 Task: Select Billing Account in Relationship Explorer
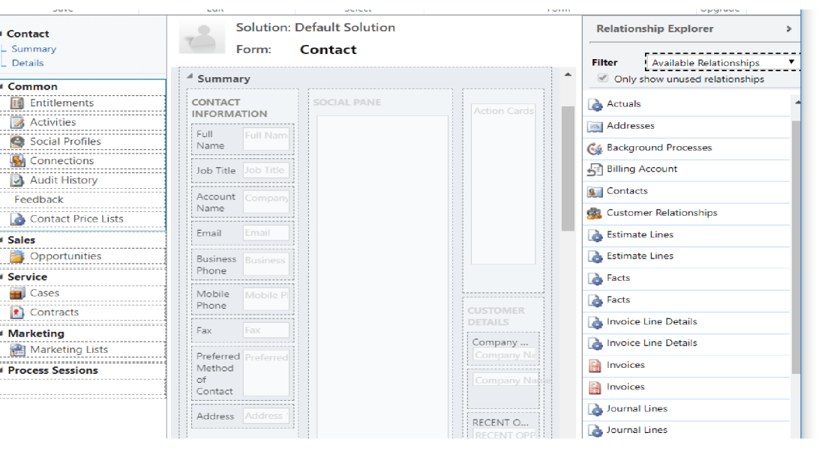641,169
